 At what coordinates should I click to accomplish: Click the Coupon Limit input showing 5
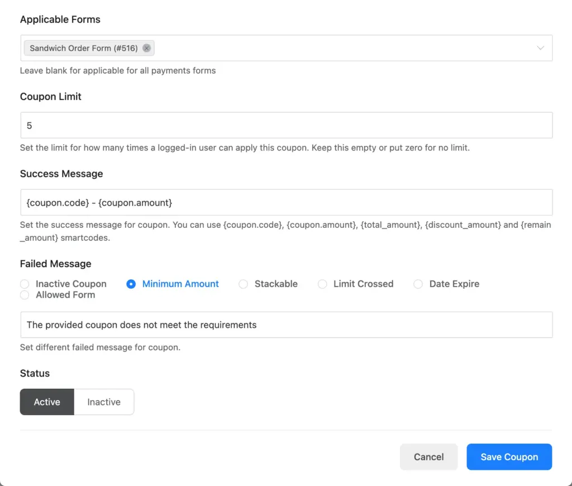point(286,125)
